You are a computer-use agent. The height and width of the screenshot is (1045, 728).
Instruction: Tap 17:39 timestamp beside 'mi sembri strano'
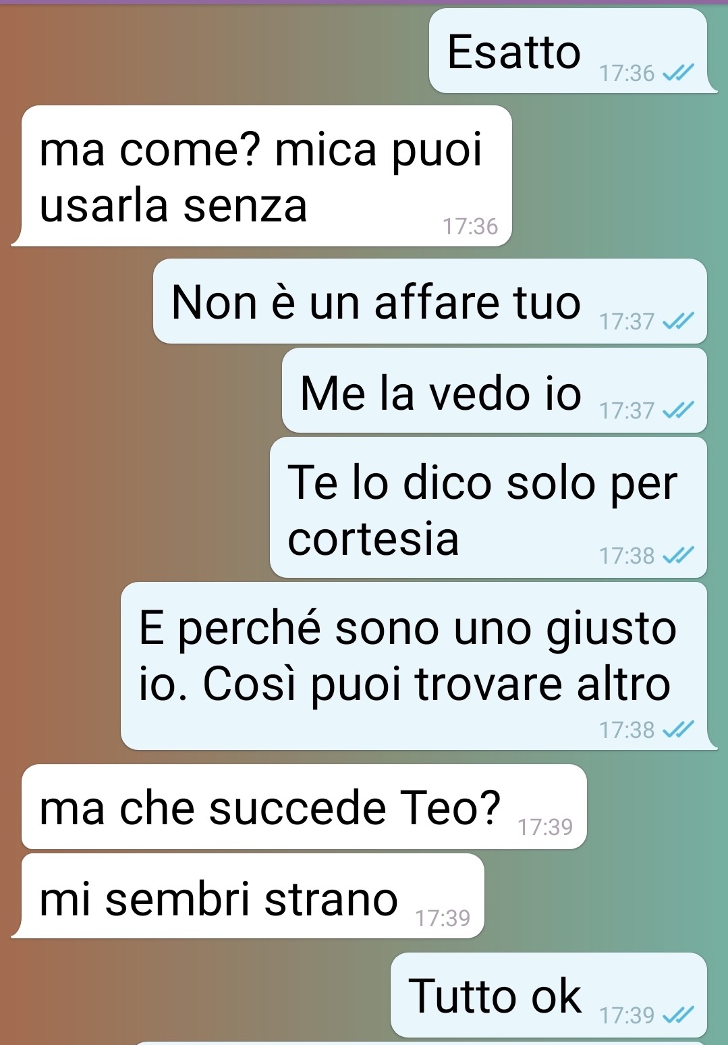tap(443, 918)
